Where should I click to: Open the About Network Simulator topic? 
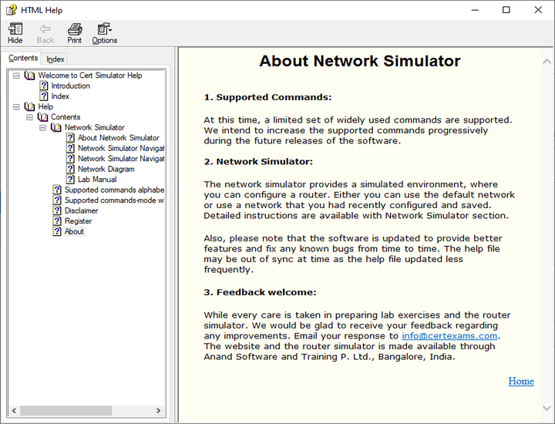coord(119,138)
